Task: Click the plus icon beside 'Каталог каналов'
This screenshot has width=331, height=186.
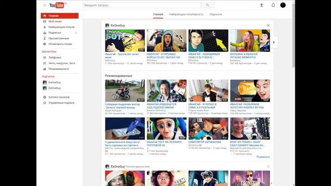Action: 44,97
